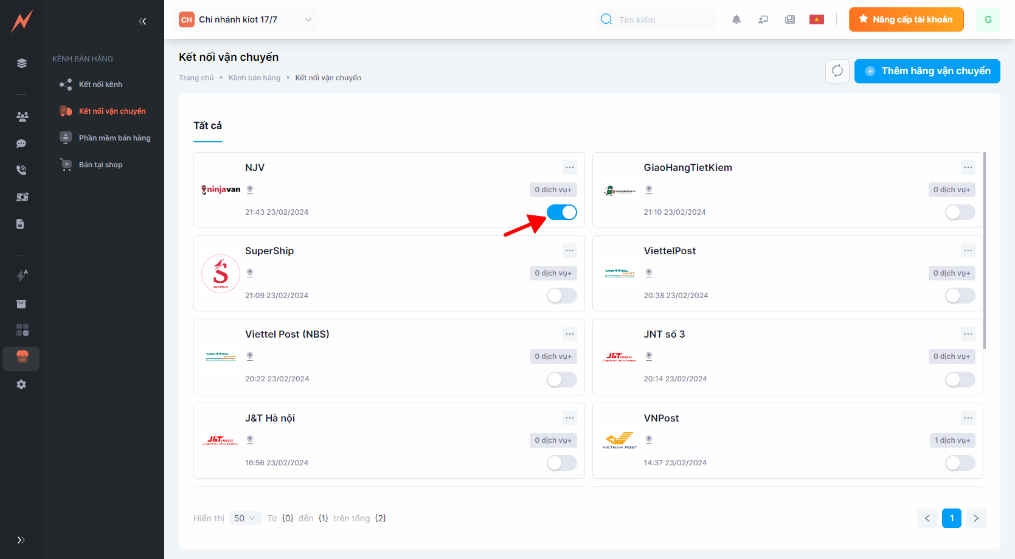The image size is (1015, 559).
Task: Switch to the Tất cả tab
Action: 207,126
